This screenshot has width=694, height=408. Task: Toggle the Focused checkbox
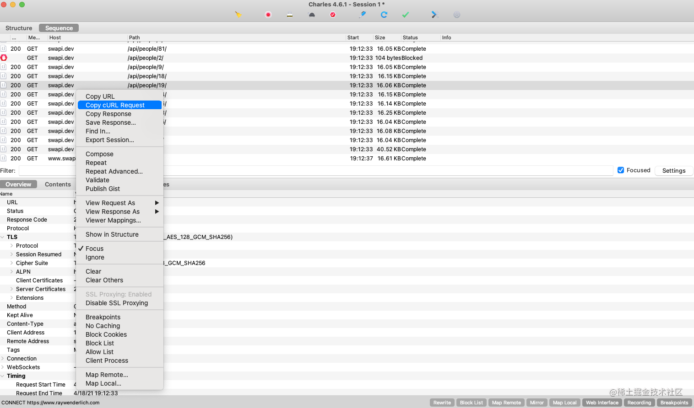click(x=621, y=170)
